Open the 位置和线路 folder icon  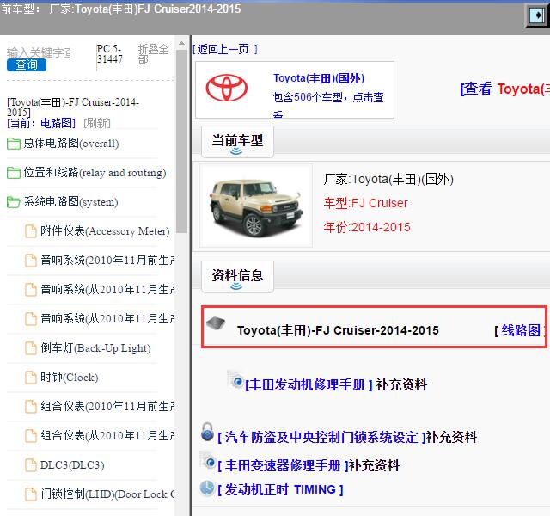14,173
